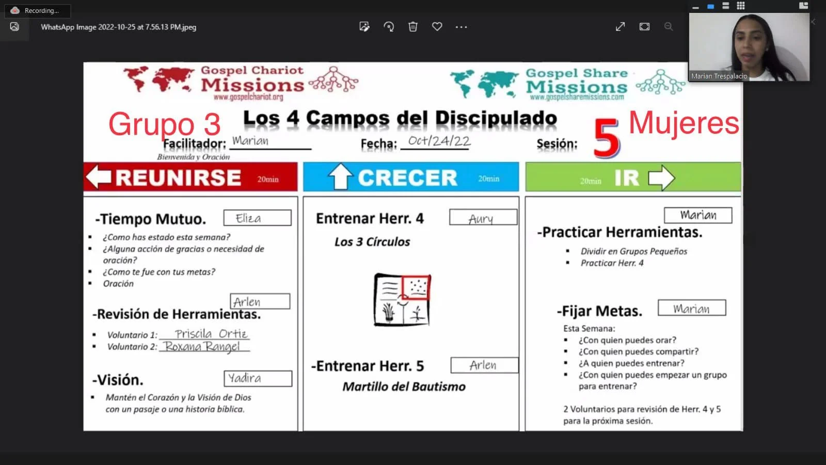Image resolution: width=826 pixels, height=465 pixels.
Task: Rotate the image with the rotate icon
Action: click(389, 27)
